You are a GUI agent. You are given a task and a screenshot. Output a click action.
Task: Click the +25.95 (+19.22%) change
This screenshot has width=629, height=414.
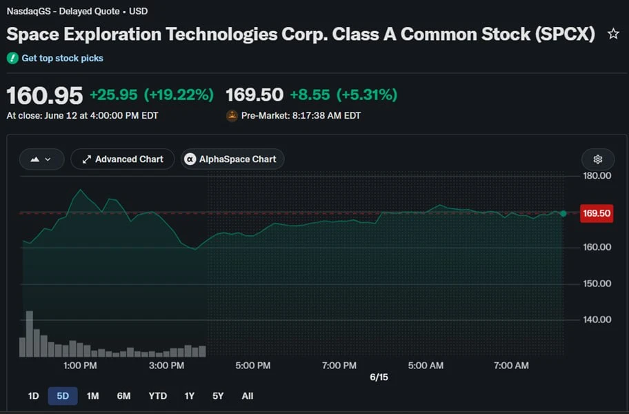152,95
